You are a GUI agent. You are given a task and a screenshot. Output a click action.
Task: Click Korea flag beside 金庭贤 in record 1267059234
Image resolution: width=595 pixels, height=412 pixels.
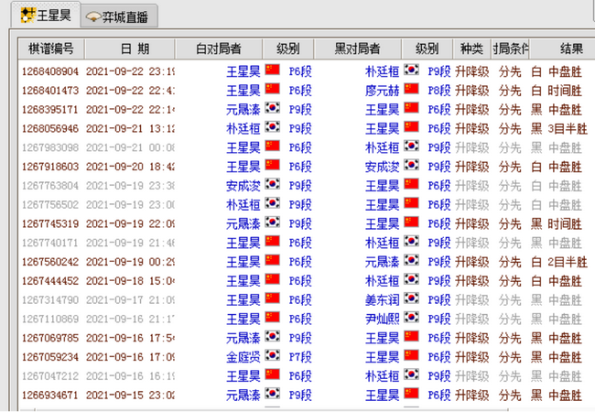pos(273,355)
